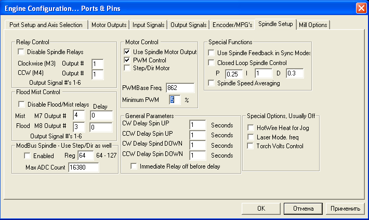This screenshot has height=220, width=369.
Task: Uncheck Use Spindle Motor Output
Action: 127,52
